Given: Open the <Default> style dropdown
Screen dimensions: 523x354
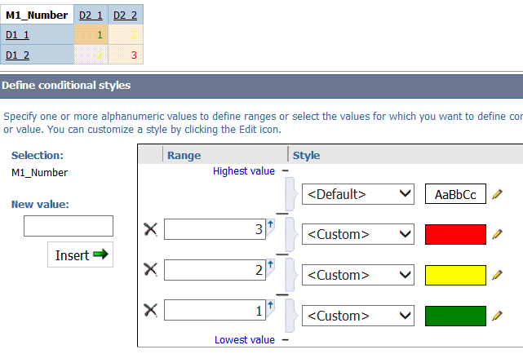Looking at the screenshot, I should tap(358, 194).
